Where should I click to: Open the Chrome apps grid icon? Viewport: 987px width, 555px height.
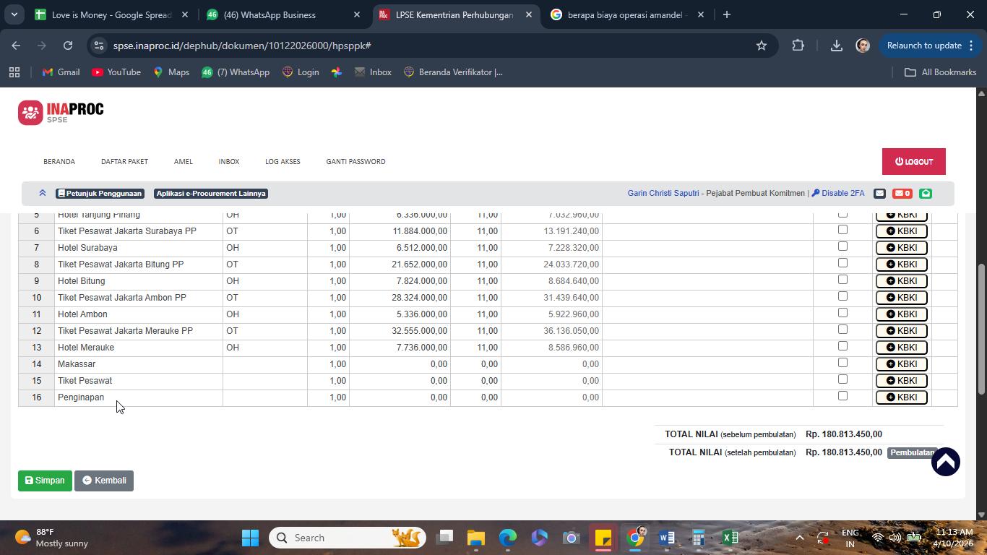coord(14,72)
